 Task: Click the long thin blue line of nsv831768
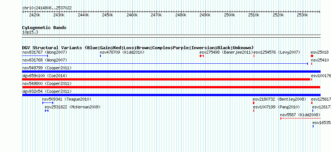165,64
